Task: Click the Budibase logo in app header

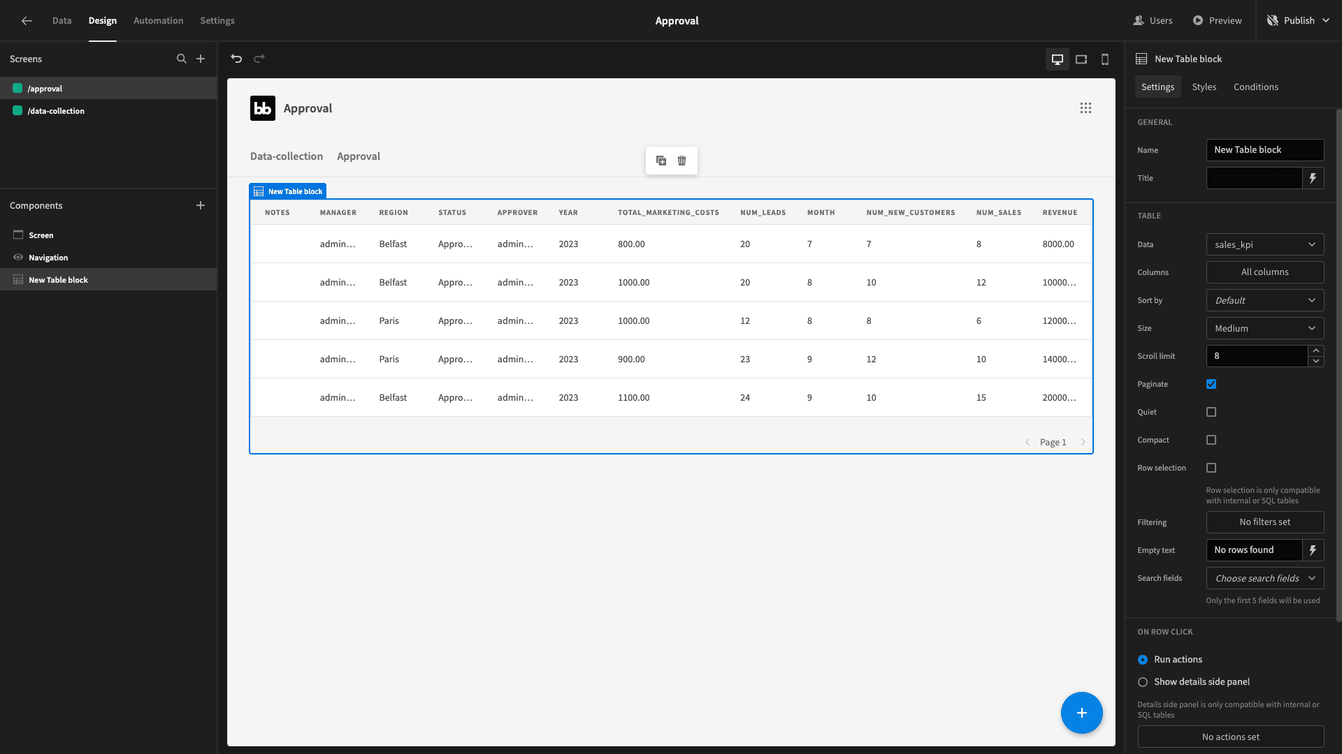Action: point(263,108)
